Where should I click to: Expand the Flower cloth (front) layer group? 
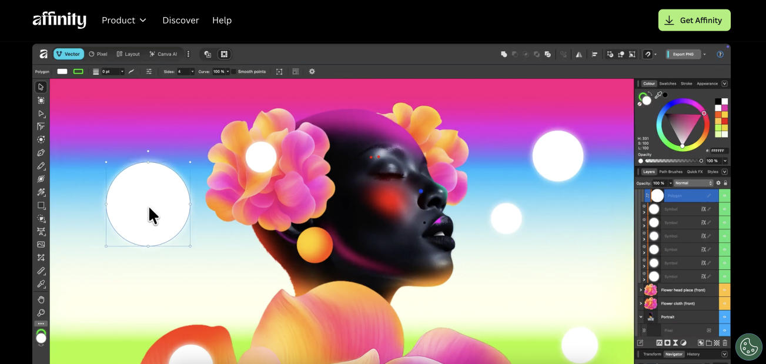[641, 303]
